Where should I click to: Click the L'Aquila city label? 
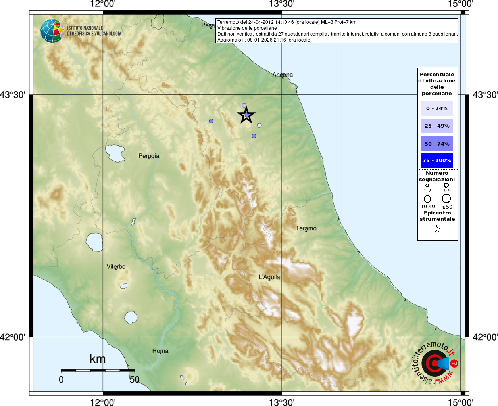point(269,277)
